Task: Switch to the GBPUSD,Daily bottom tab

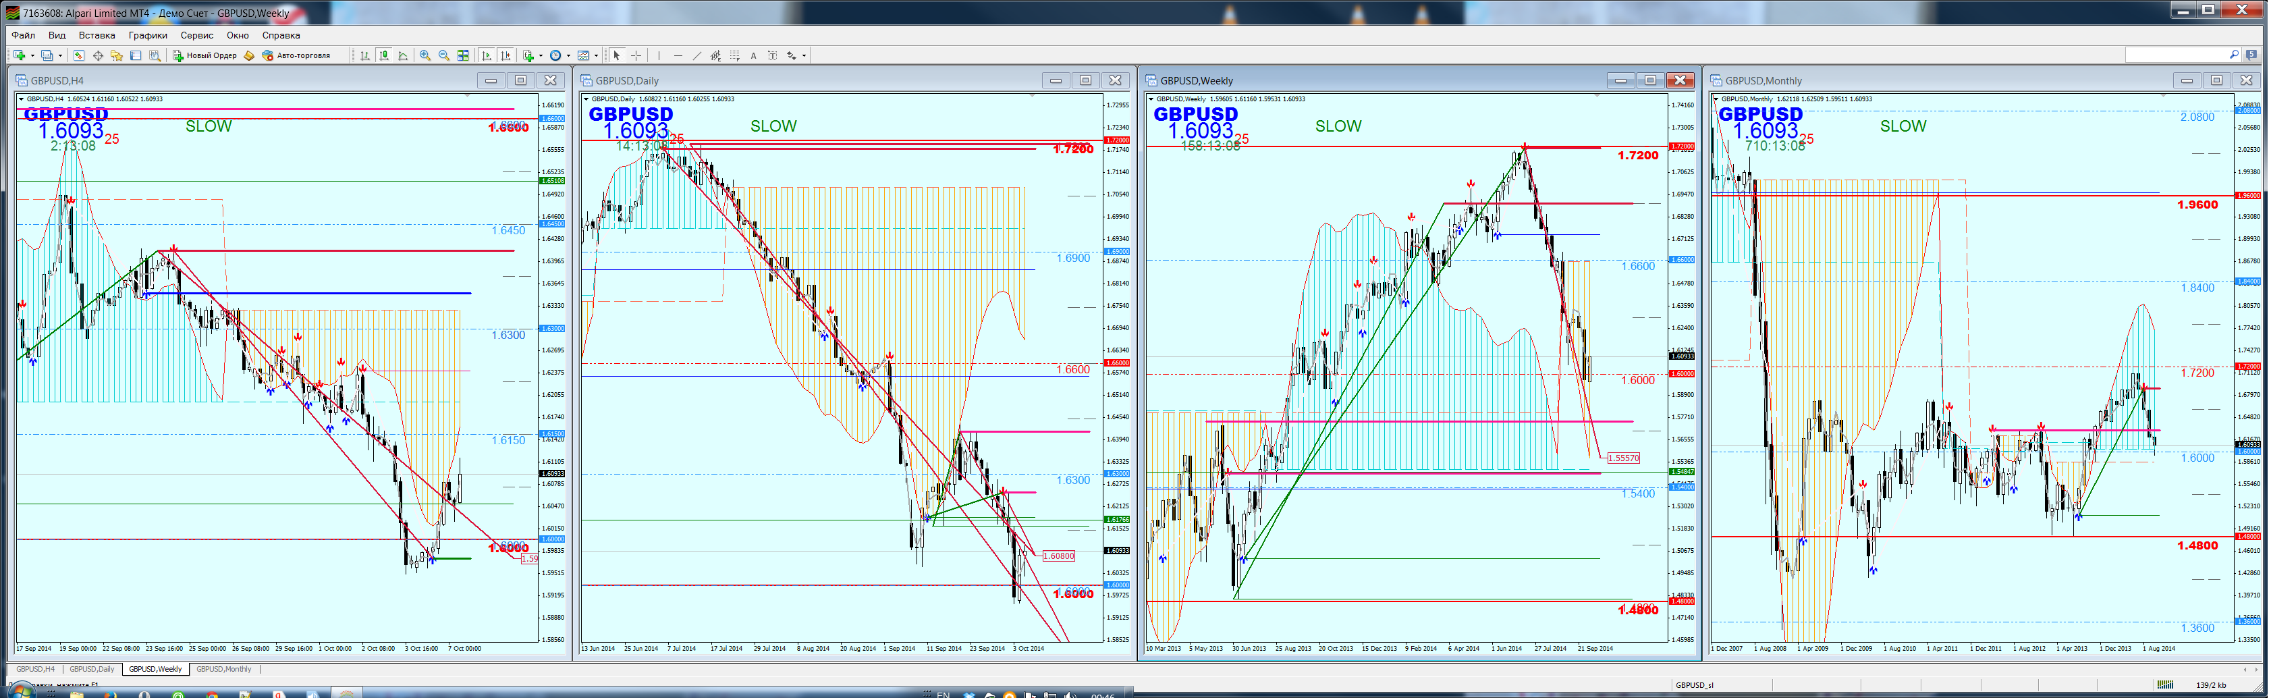Action: tap(92, 669)
